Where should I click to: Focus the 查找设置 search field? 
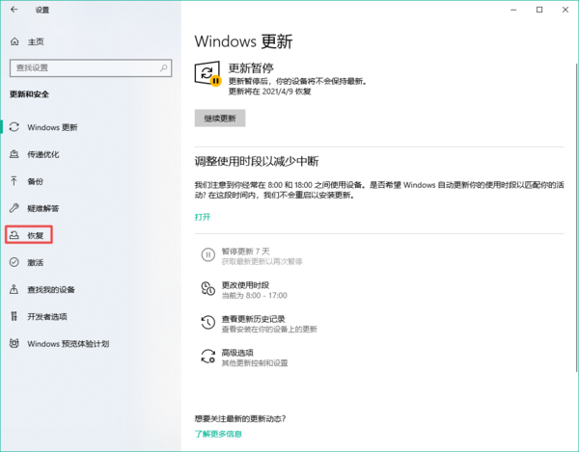coord(91,67)
